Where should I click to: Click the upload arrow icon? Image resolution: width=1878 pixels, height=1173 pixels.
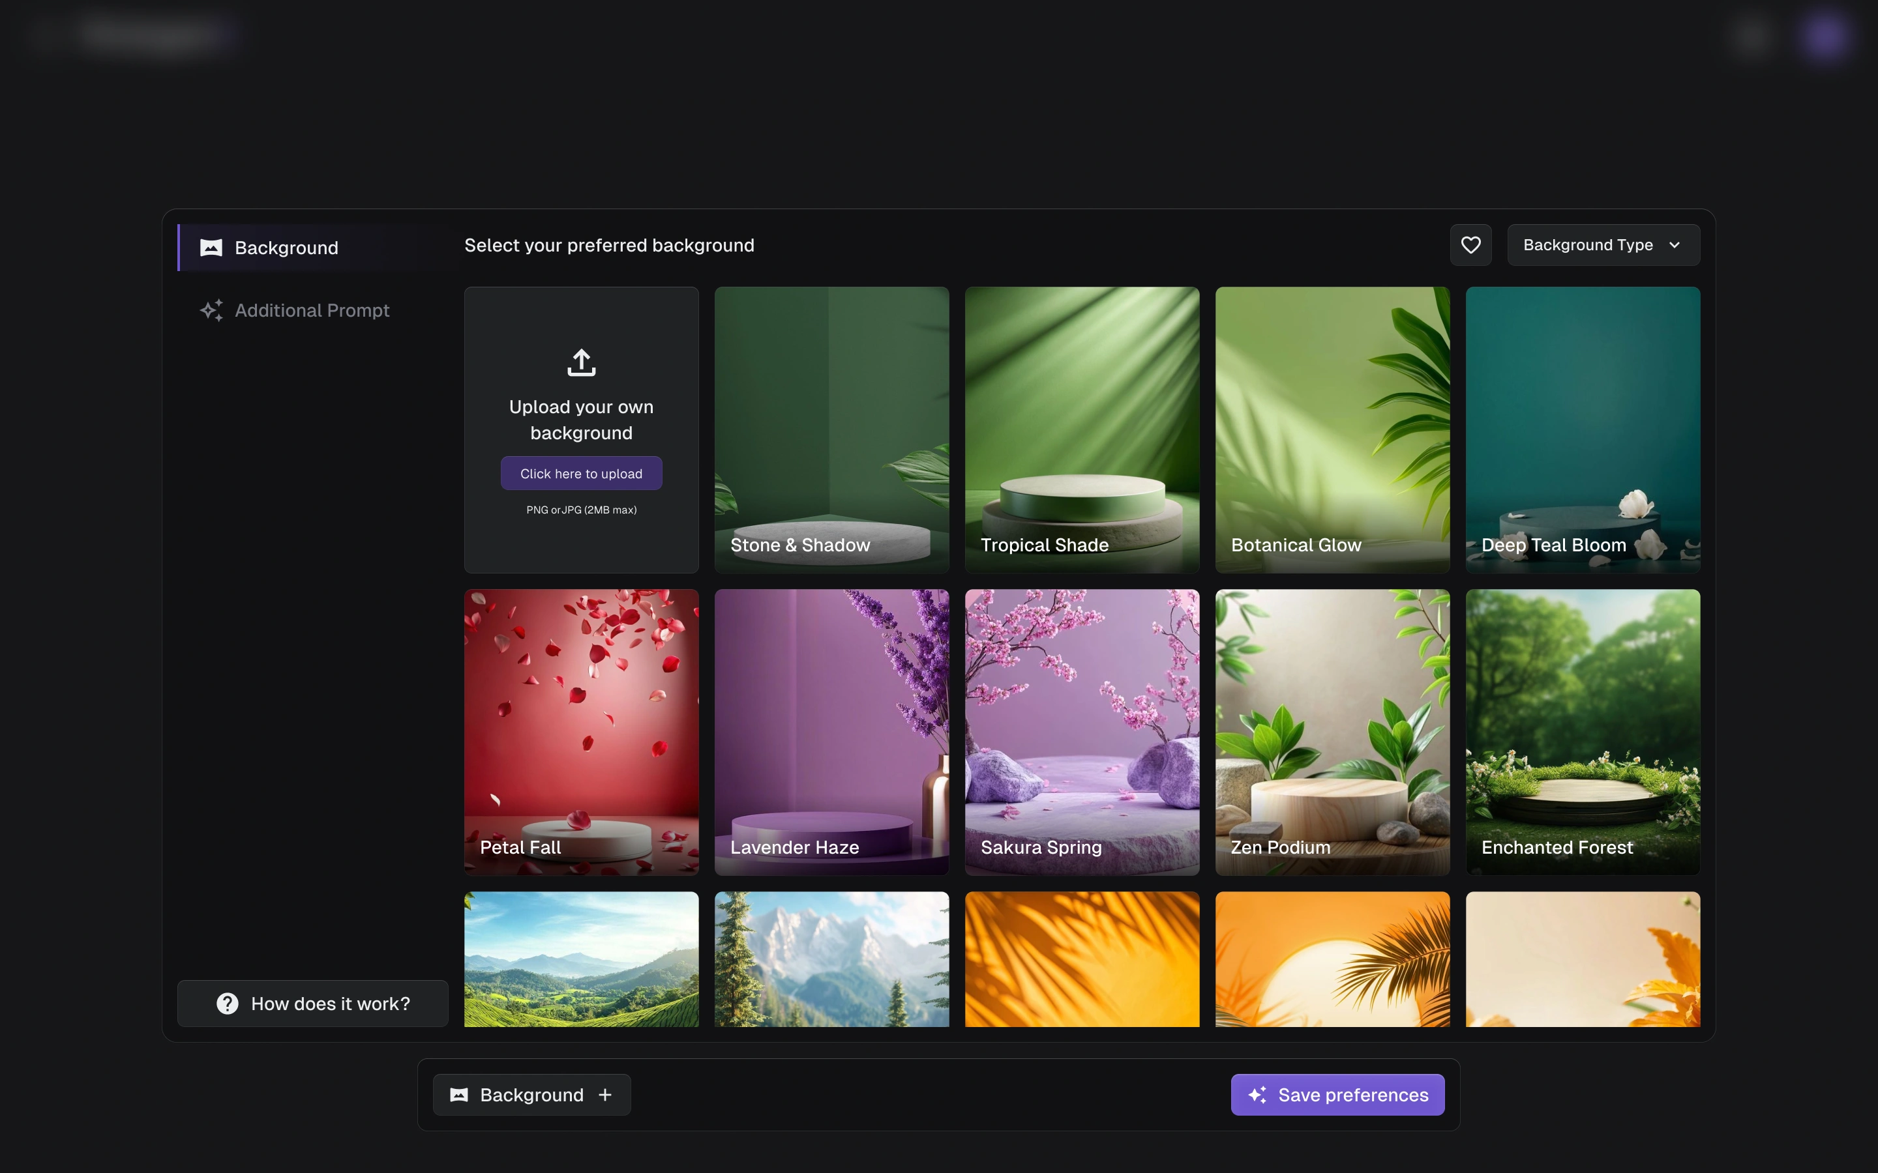pyautogui.click(x=581, y=362)
